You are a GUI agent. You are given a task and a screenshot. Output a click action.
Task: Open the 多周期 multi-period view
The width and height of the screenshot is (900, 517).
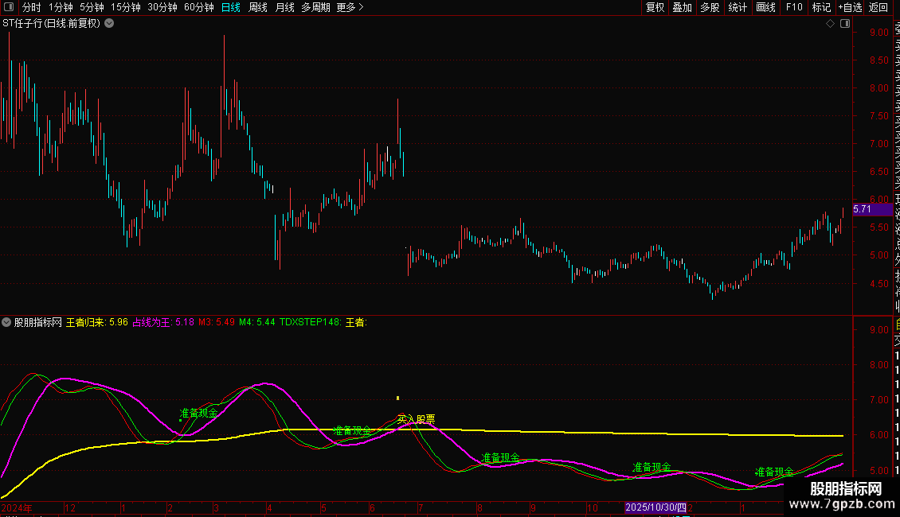(x=315, y=7)
